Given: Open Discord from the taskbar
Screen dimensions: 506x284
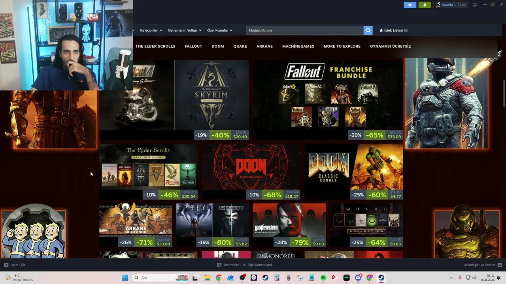Looking at the screenshot, I should tap(358, 278).
